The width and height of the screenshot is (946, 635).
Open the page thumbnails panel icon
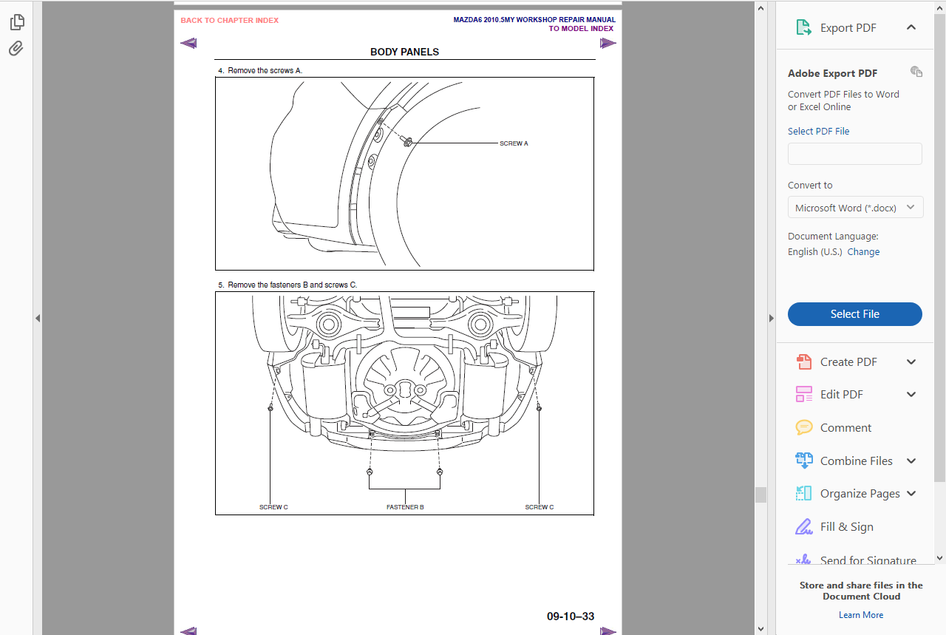[x=16, y=23]
